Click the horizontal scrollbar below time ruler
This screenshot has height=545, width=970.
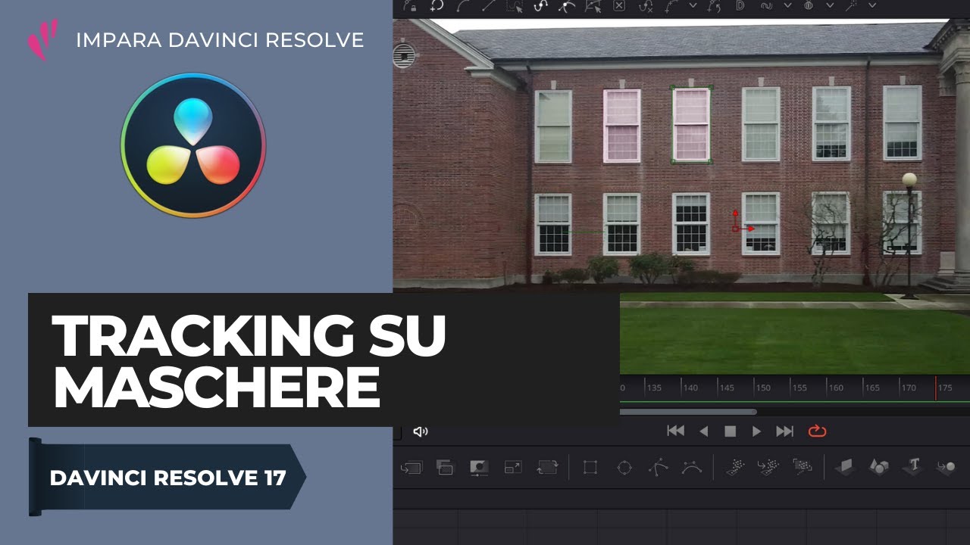coord(688,412)
